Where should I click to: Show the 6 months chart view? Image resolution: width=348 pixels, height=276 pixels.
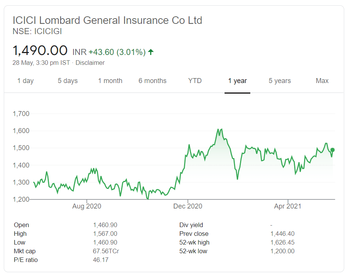pos(153,81)
